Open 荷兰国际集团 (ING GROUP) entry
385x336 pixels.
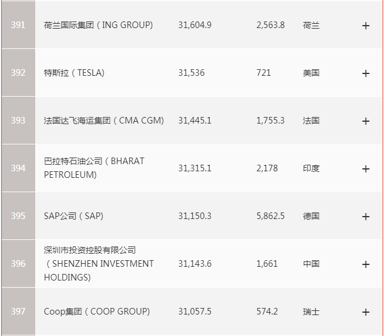coord(98,25)
